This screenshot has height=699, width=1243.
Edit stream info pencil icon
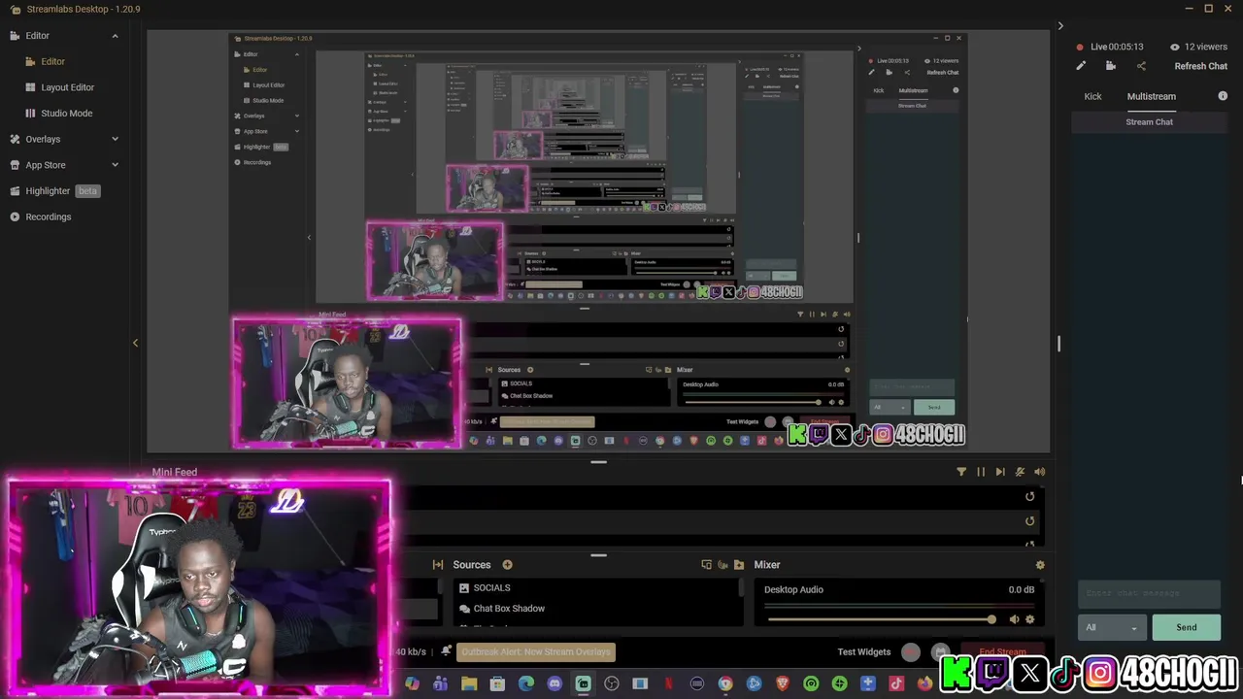tap(1081, 66)
